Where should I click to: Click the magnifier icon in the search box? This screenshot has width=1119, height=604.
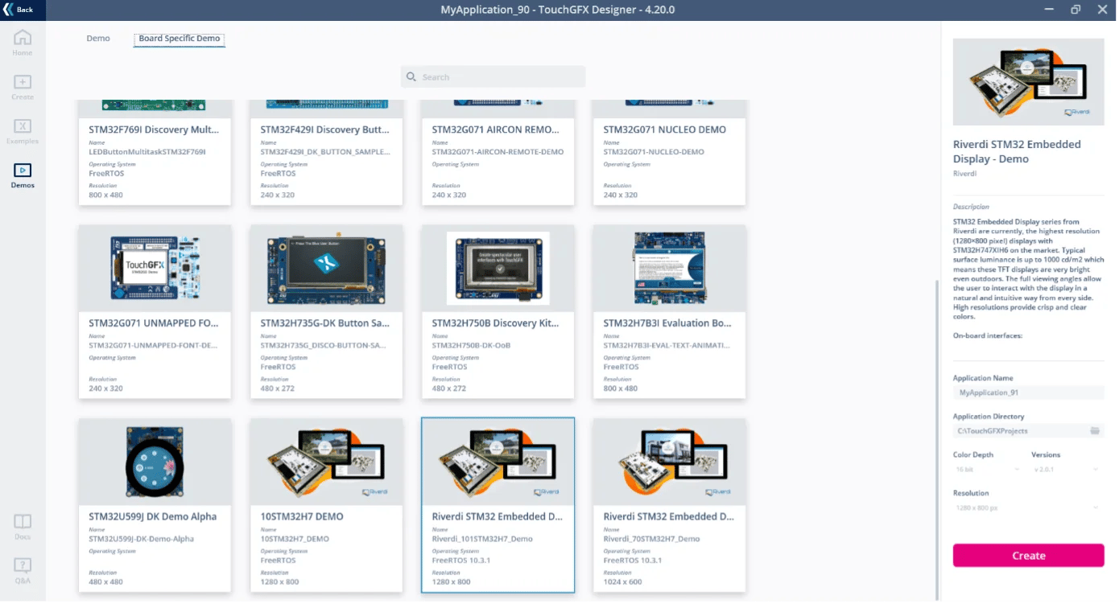tap(411, 77)
